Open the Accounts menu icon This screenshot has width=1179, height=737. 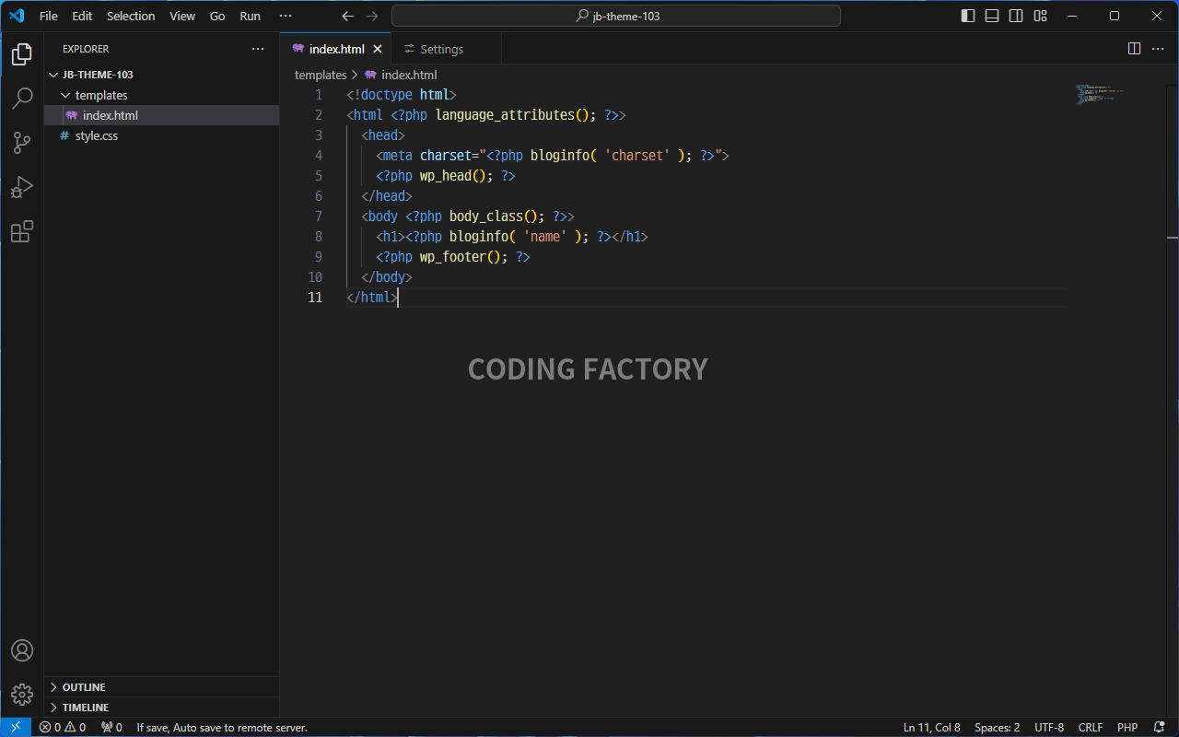click(22, 650)
